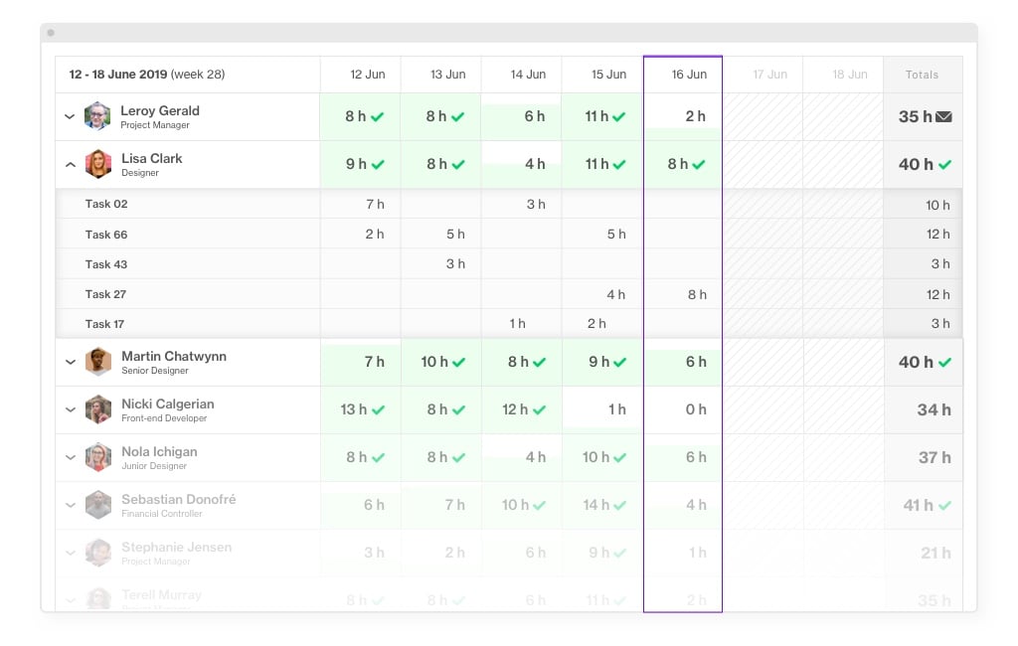Select the 16 Jun column header
The width and height of the screenshot is (1018, 646).
689,75
